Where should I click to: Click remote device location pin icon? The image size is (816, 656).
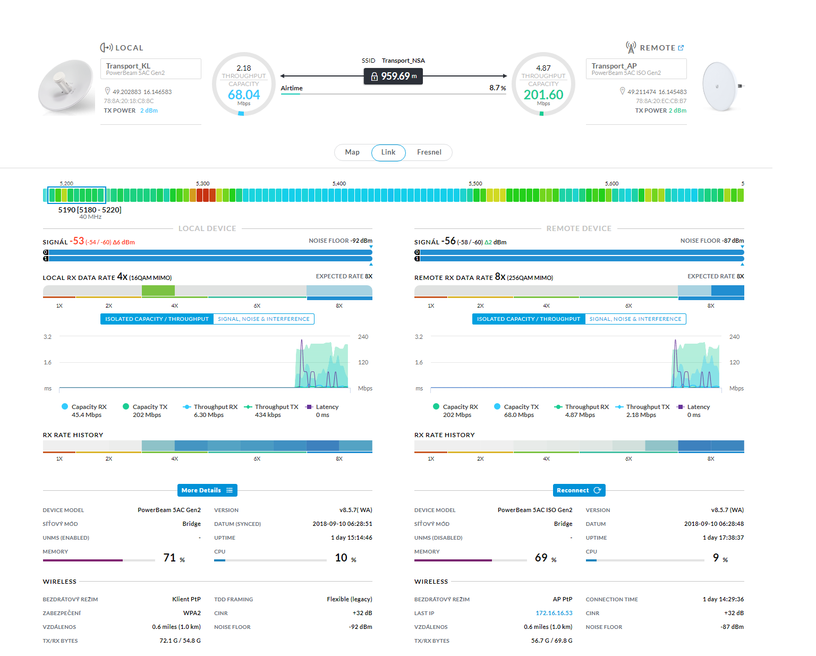tap(623, 91)
